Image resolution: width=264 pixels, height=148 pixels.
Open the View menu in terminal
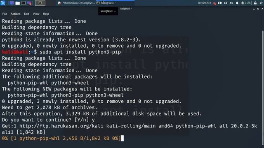click(36, 14)
